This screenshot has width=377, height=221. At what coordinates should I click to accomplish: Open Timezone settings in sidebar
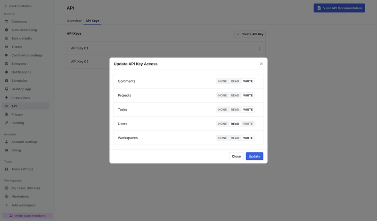pos(26,63)
